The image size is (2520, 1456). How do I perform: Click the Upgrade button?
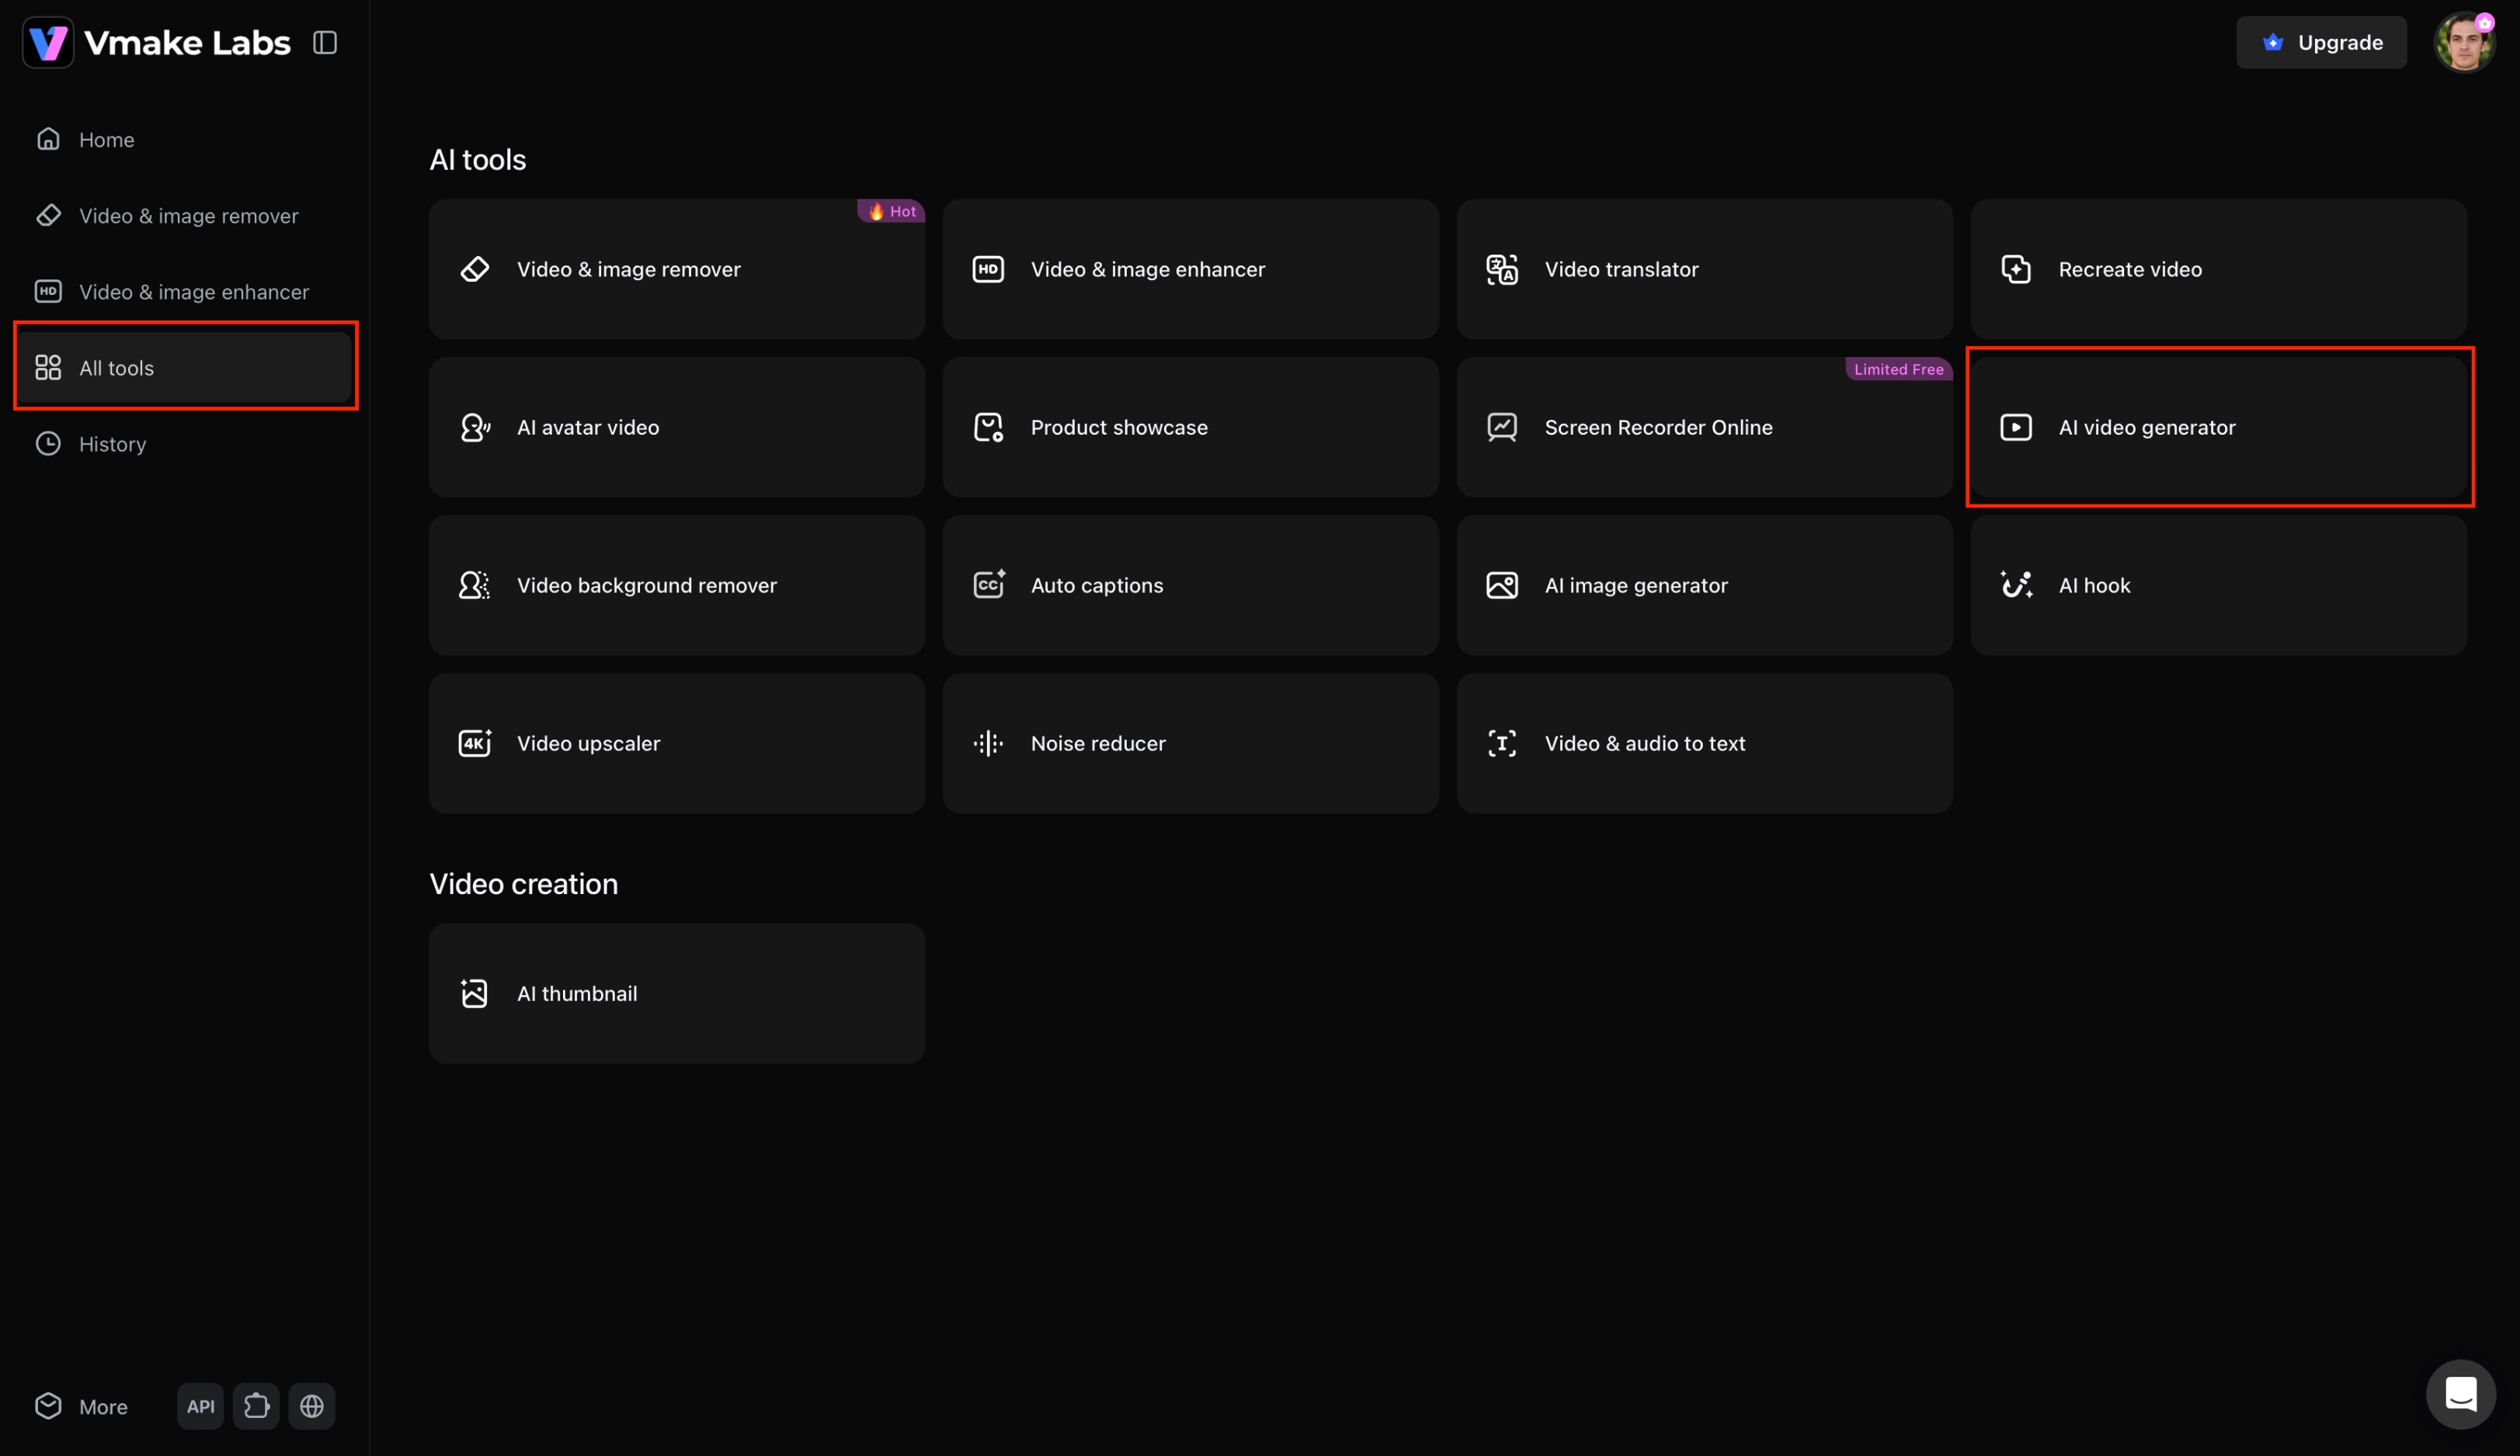(2321, 42)
